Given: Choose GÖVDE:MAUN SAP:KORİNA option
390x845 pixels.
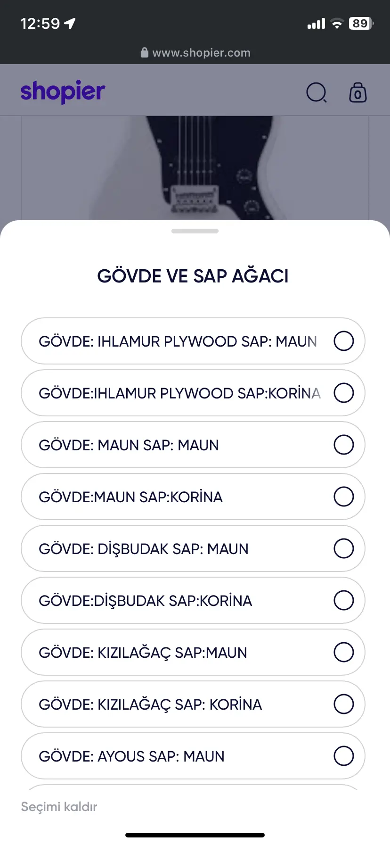Looking at the screenshot, I should coord(193,497).
